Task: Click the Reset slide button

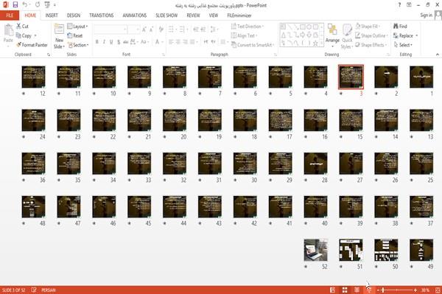Action: click(75, 35)
